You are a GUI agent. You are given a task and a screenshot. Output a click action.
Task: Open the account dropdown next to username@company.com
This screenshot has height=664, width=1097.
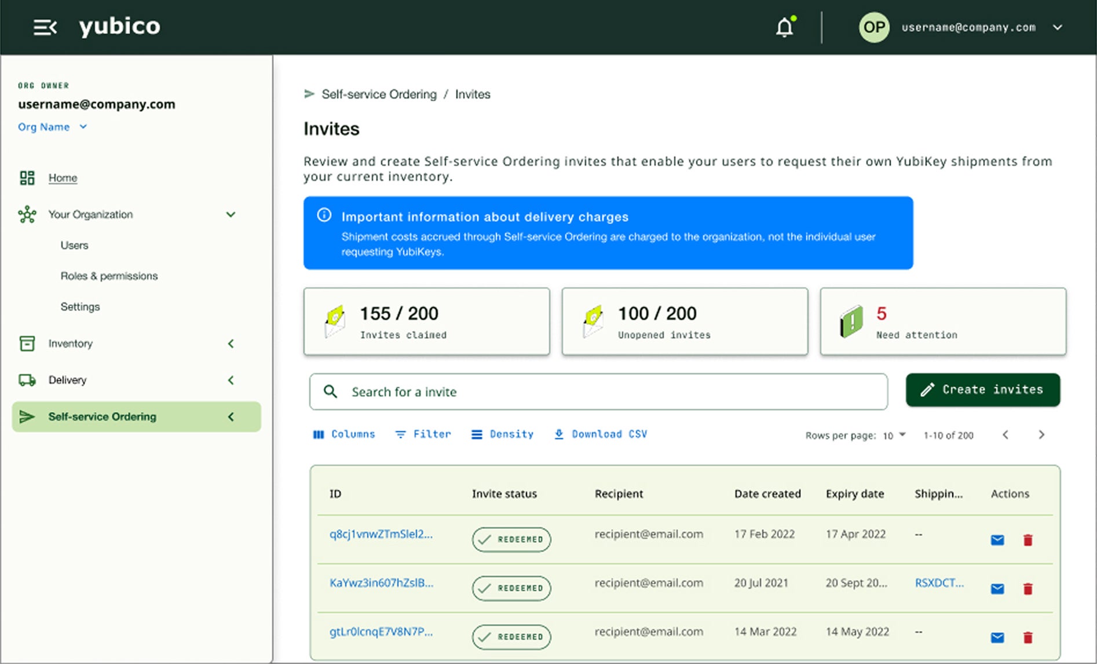pos(1057,27)
